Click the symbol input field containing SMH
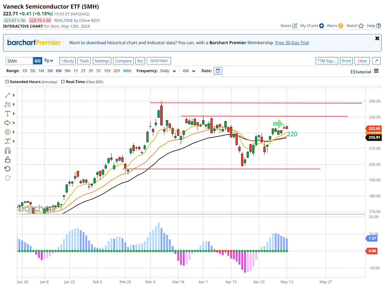Viewport: 383px width, 285px height. tap(19, 61)
